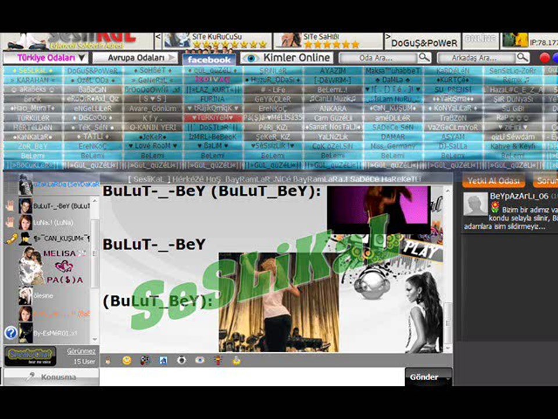The image size is (558, 419).
Task: Open the Miss_Germany room
Action: pyautogui.click(x=393, y=146)
